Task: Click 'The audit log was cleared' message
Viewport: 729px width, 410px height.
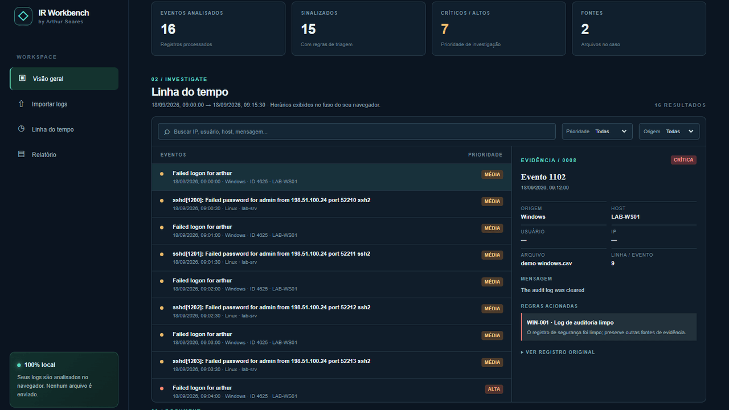Action: [552, 290]
